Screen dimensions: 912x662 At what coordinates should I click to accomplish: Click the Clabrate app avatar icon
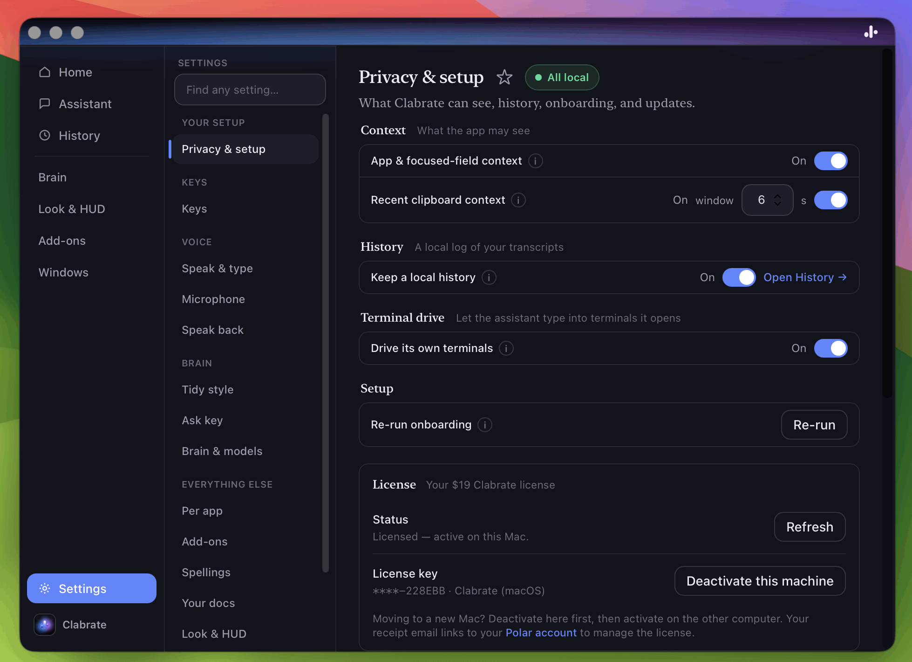45,625
